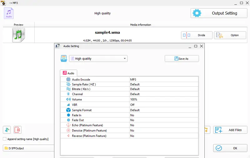This screenshot has width=250, height=158.
Task: Click the Media information column header
Action: point(140,25)
